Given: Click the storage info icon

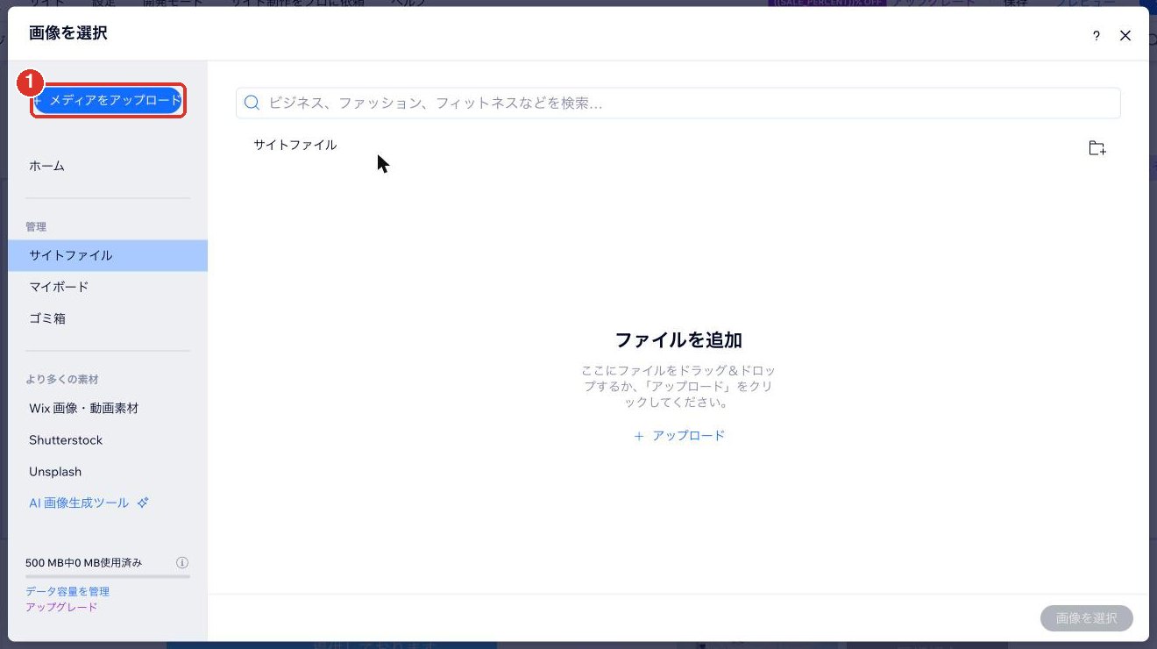Looking at the screenshot, I should [x=182, y=562].
